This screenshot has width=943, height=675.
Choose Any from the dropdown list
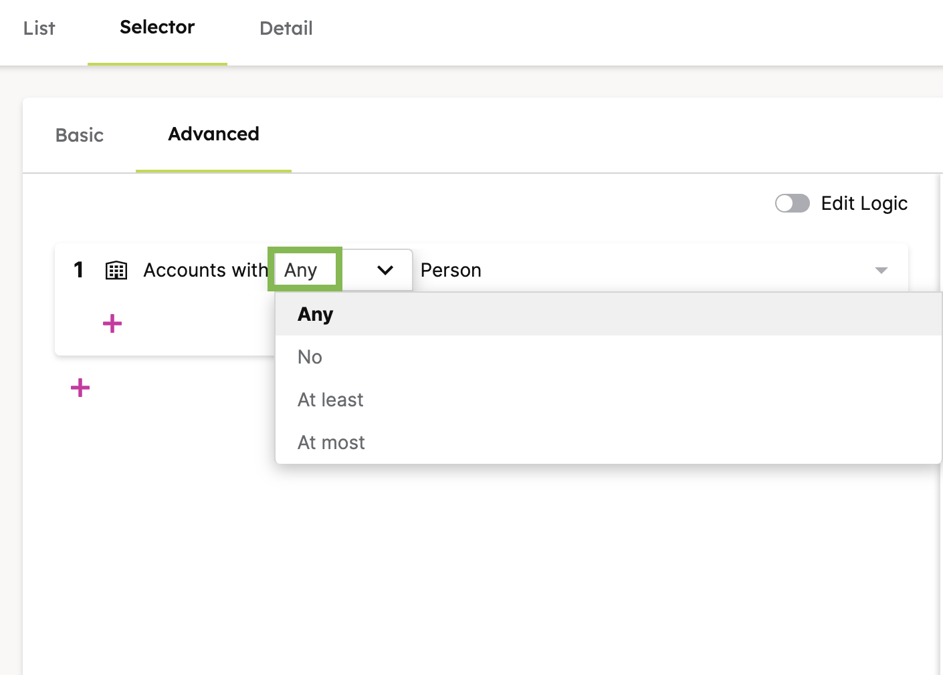tap(608, 314)
